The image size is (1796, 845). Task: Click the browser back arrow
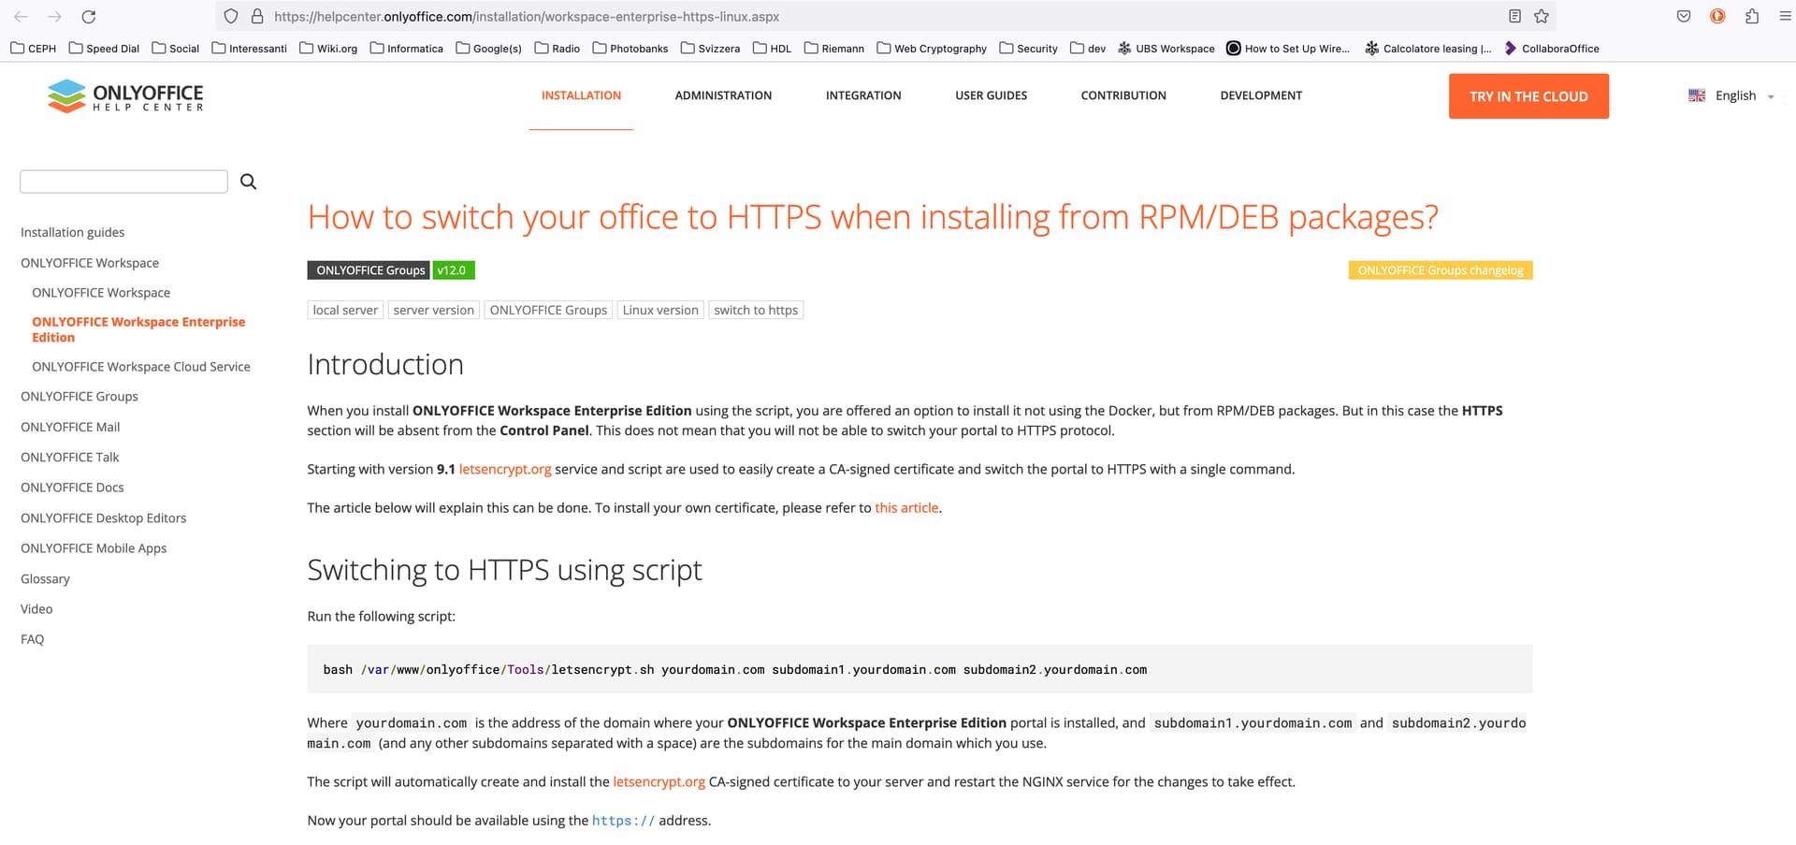[x=21, y=16]
